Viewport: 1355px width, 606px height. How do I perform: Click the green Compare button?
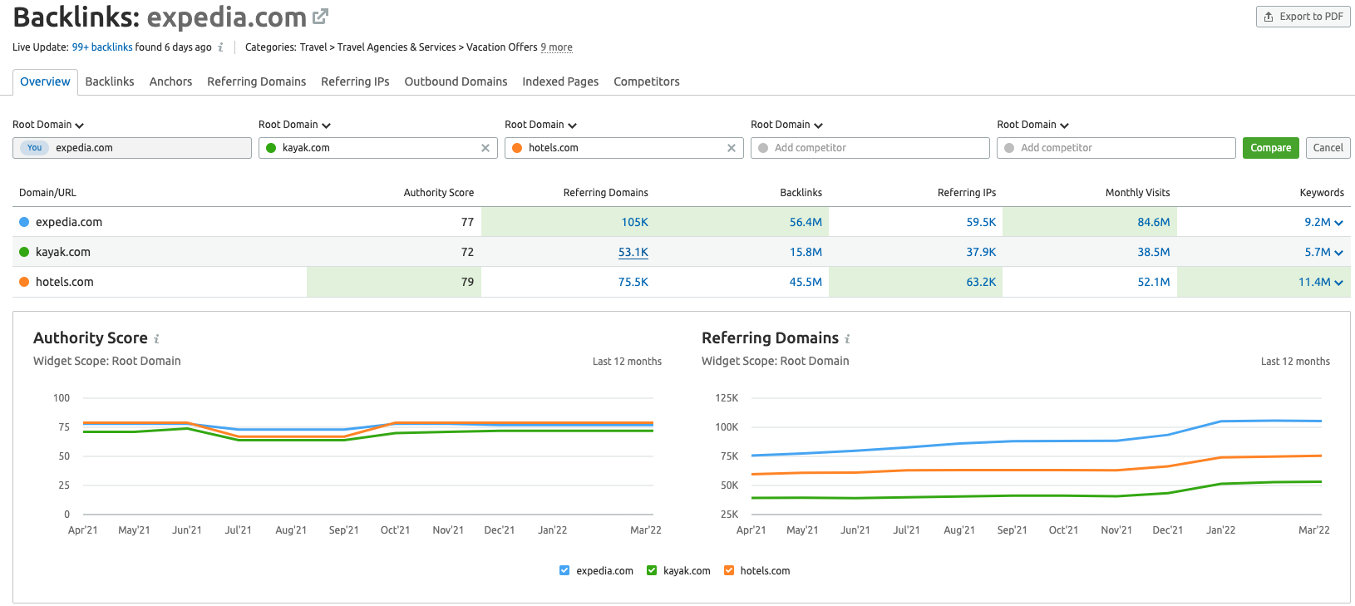pos(1270,148)
